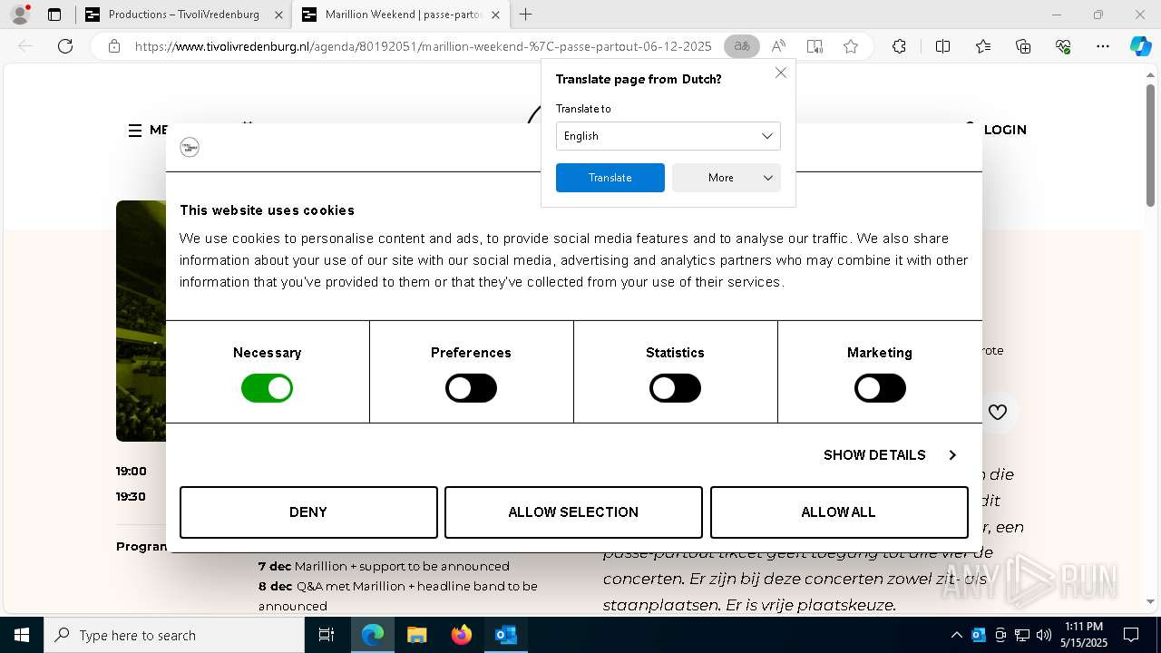
Task: Close the Translate page popup
Action: (781, 73)
